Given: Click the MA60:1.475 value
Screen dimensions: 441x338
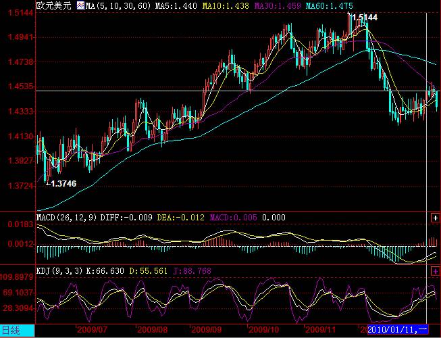Looking at the screenshot, I should coord(330,5).
